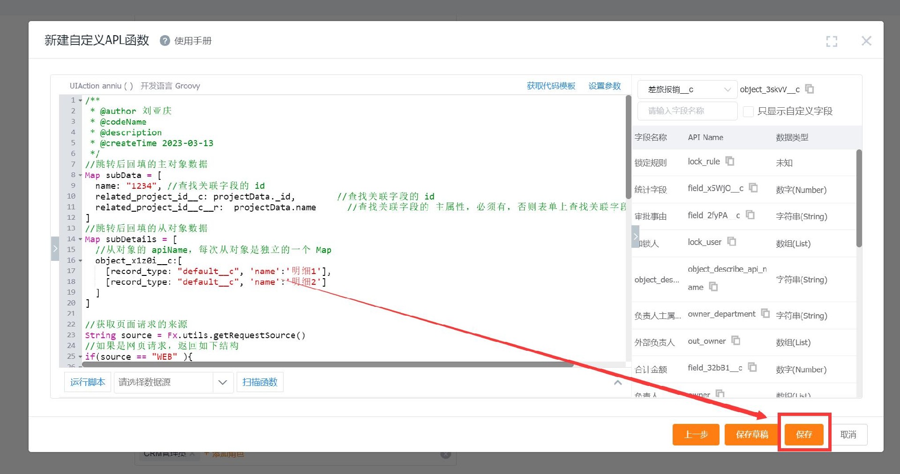Copy the owner_department API name
The height and width of the screenshot is (474, 900).
[765, 313]
